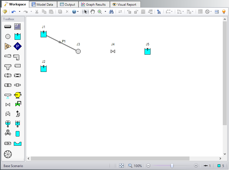This screenshot has width=229, height=170.
Task: Activate the Pan hand tool
Action: point(93,12)
